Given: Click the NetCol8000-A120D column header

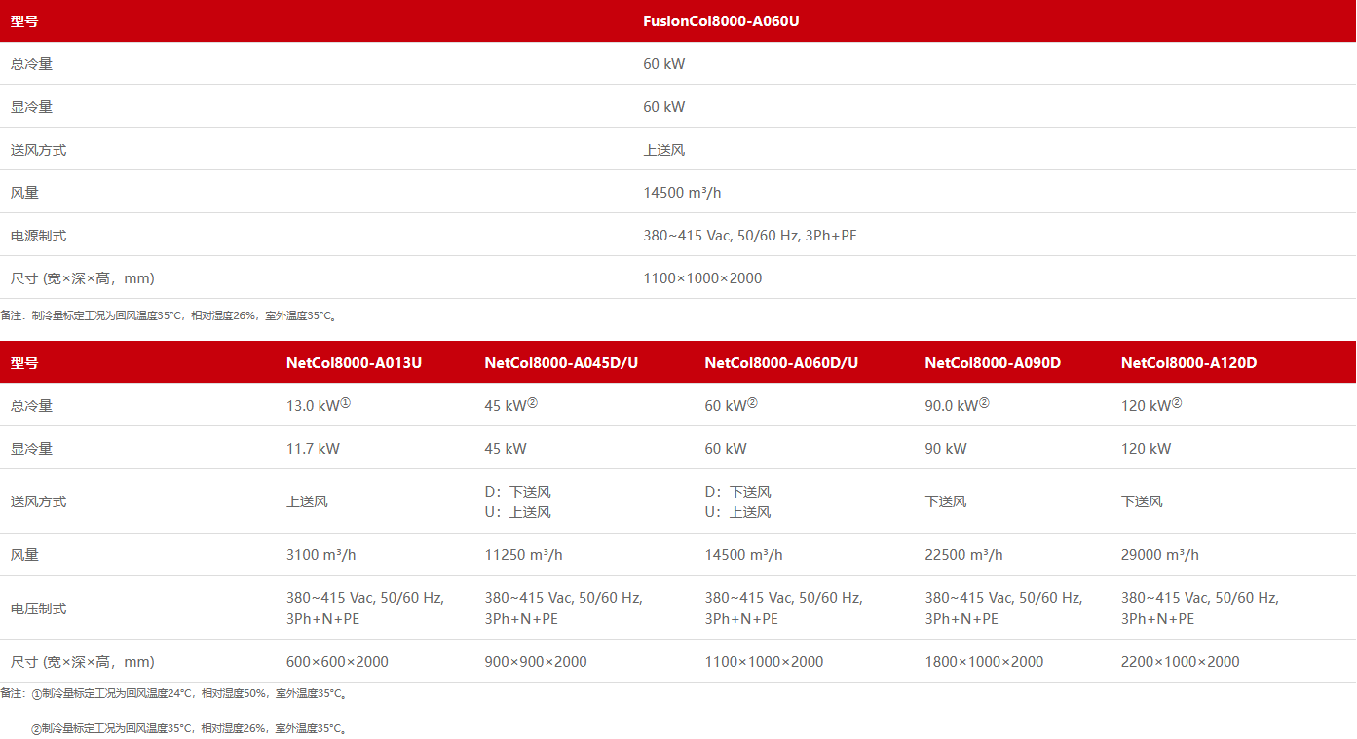Looking at the screenshot, I should 1188,363.
